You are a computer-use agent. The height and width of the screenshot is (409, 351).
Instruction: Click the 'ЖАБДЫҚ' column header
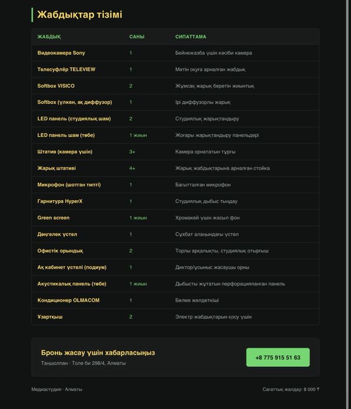49,37
